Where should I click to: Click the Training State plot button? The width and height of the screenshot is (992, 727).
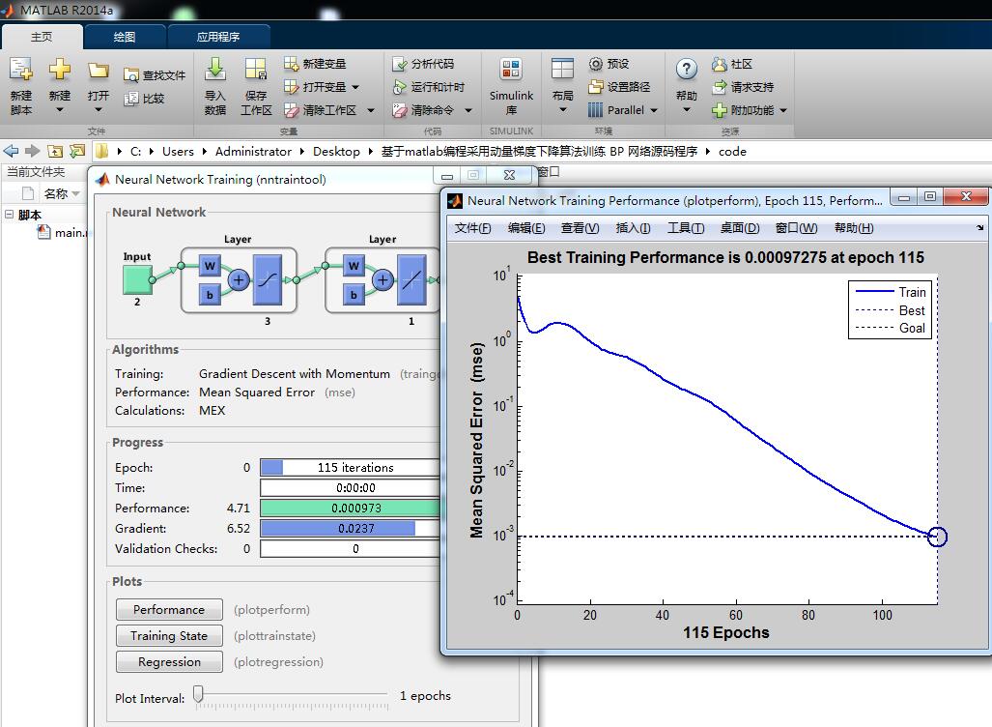point(169,635)
